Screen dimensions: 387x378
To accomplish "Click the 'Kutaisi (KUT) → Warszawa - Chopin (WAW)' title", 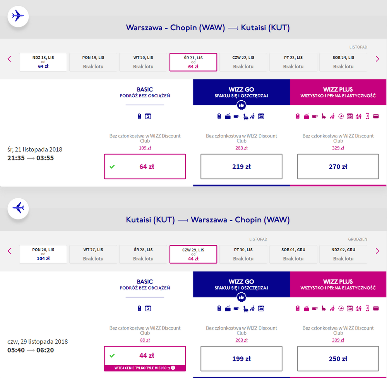I will click(x=208, y=220).
